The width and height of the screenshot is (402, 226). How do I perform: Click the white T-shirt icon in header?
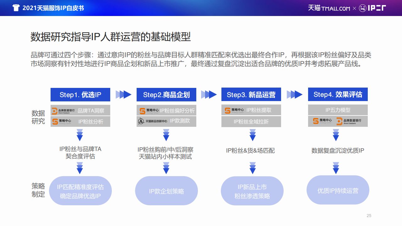tap(16, 8)
